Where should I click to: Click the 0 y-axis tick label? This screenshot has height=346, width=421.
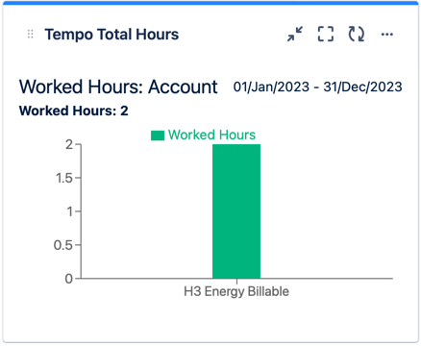tap(69, 279)
